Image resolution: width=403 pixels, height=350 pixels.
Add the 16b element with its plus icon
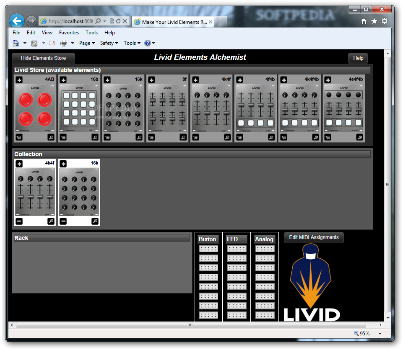tap(63, 80)
